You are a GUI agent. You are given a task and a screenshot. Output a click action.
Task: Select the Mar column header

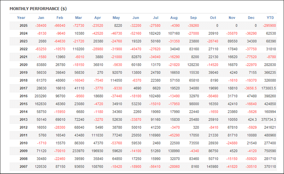point(79,18)
